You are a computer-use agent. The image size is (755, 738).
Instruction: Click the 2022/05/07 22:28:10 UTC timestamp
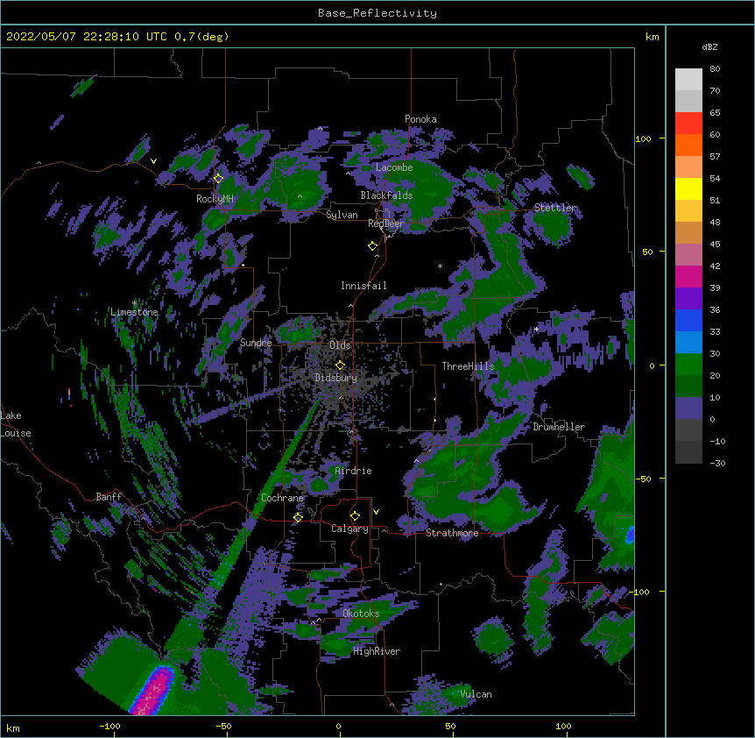[87, 37]
